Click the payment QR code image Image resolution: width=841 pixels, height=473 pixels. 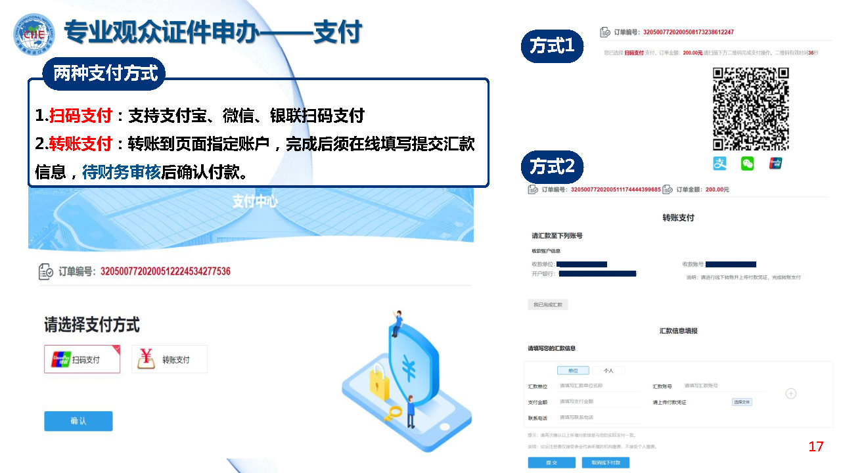(750, 109)
